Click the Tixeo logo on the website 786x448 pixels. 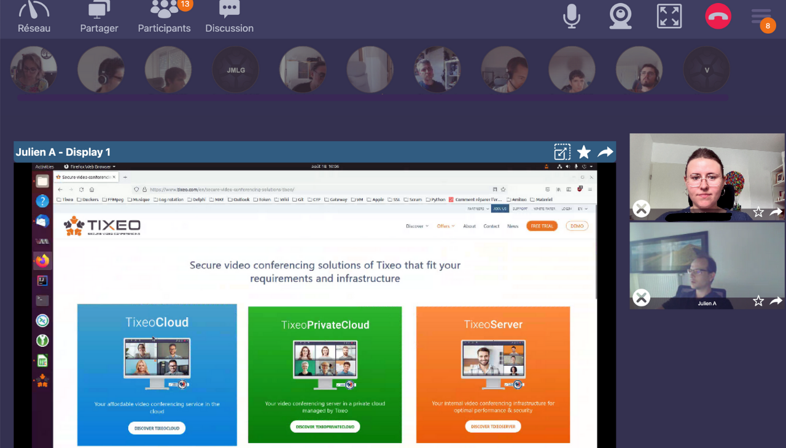pyautogui.click(x=102, y=226)
